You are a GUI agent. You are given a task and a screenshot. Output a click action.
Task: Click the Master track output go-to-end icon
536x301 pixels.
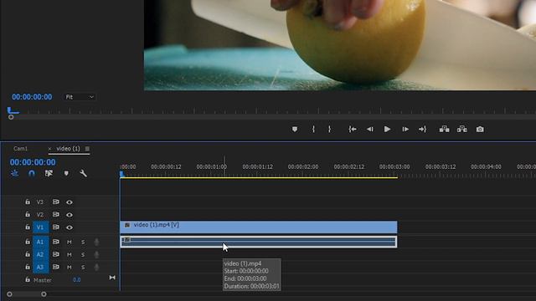point(112,278)
